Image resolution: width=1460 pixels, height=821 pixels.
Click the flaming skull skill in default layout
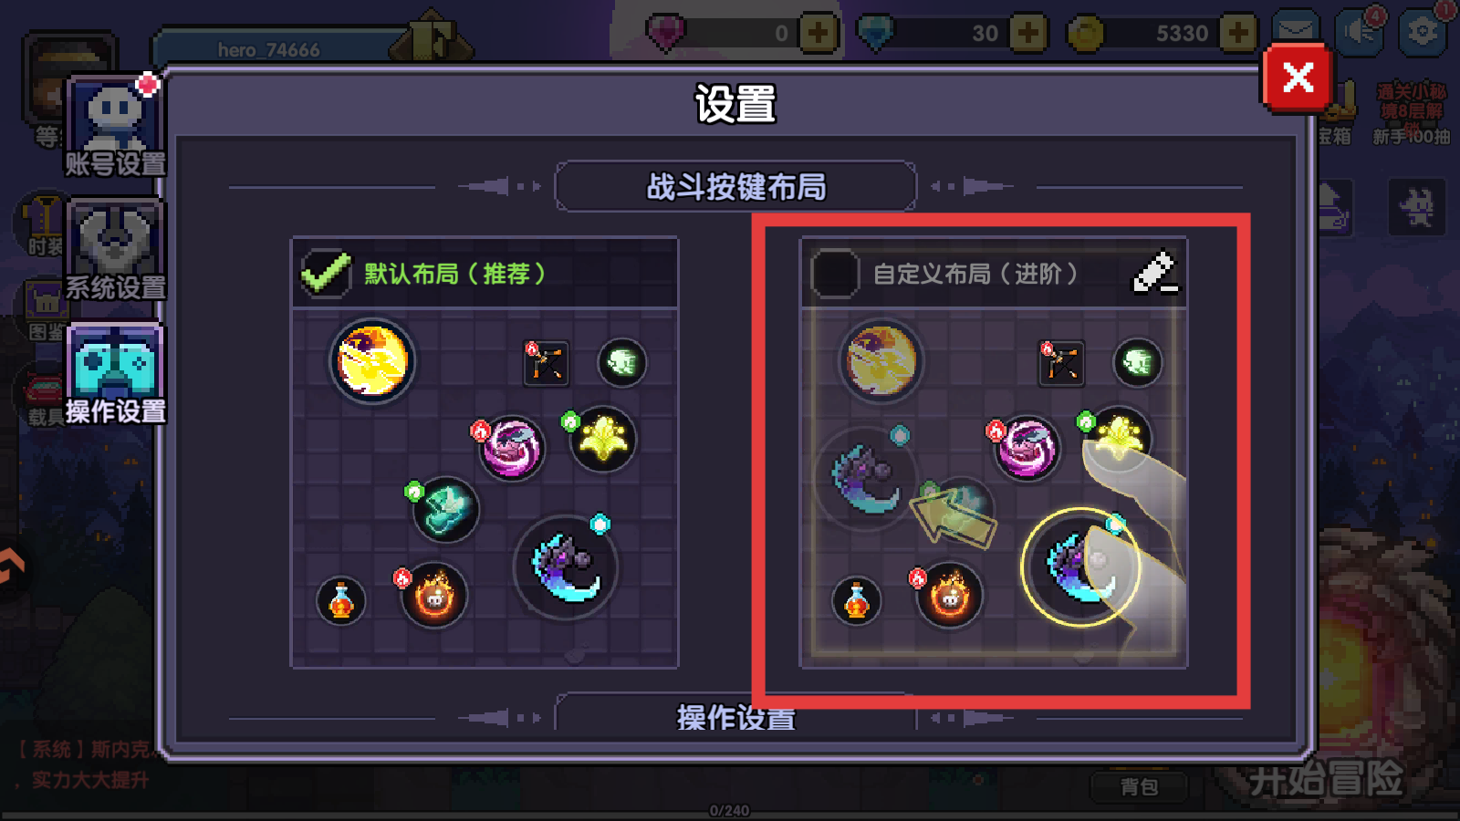[x=434, y=597]
